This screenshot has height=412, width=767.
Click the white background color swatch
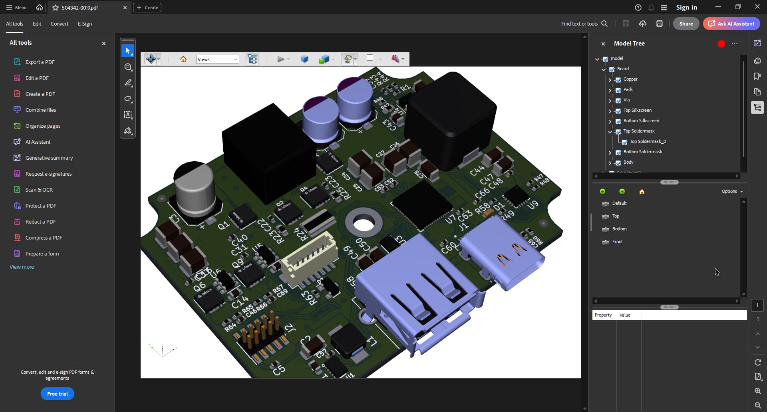pyautogui.click(x=370, y=58)
